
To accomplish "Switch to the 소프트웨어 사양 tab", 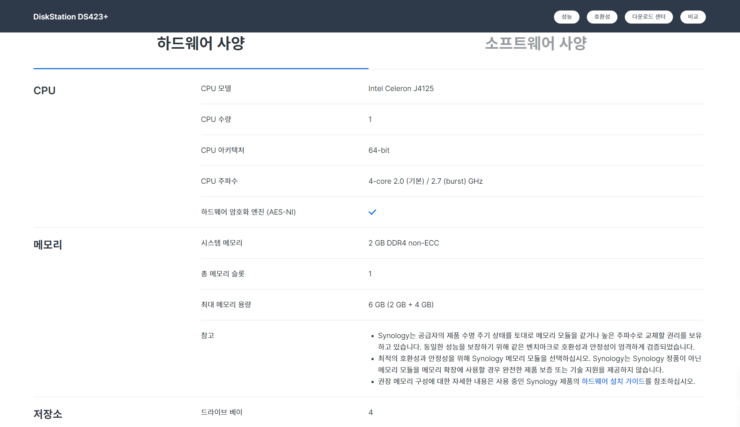I will [536, 43].
